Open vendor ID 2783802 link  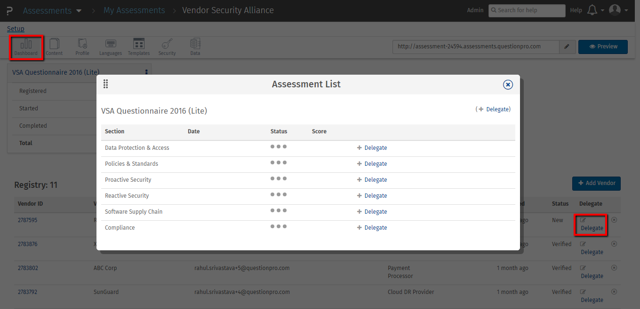[28, 268]
